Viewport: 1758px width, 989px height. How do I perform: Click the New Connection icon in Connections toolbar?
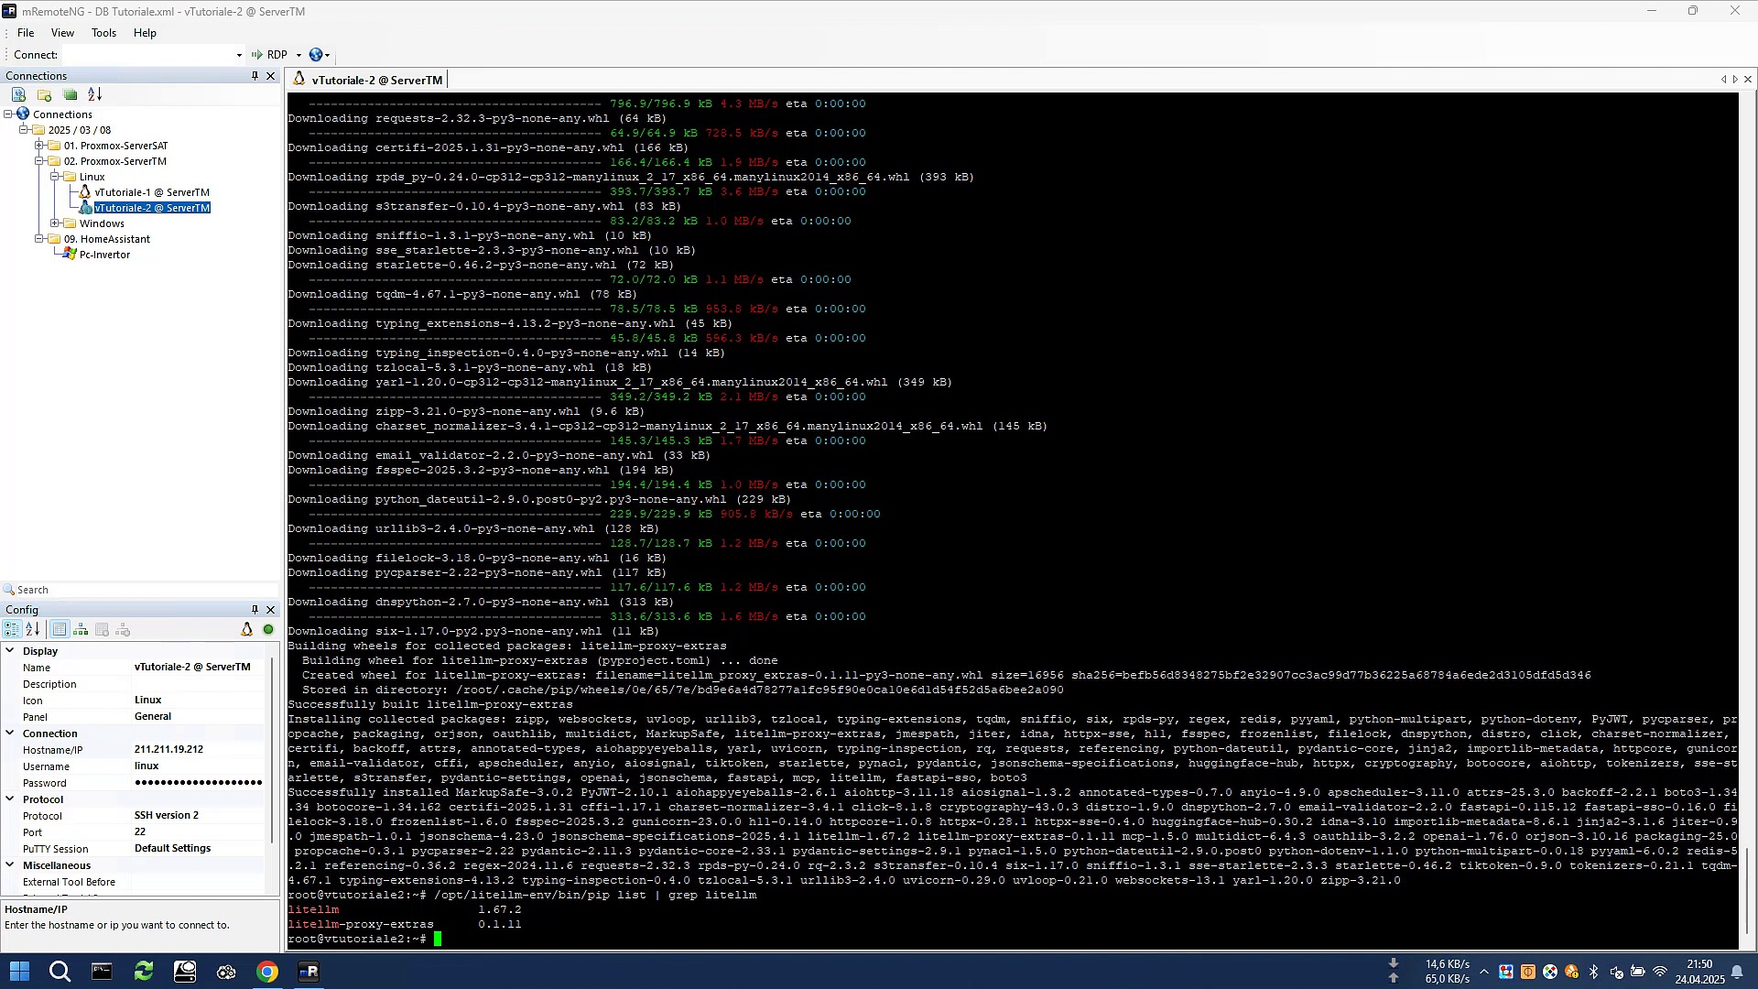point(18,94)
